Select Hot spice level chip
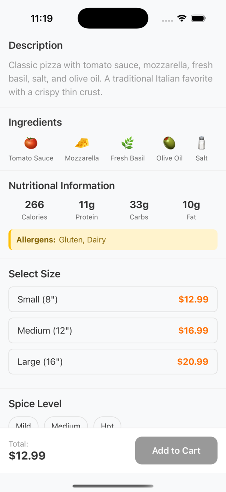This screenshot has width=226, height=492. [107, 423]
